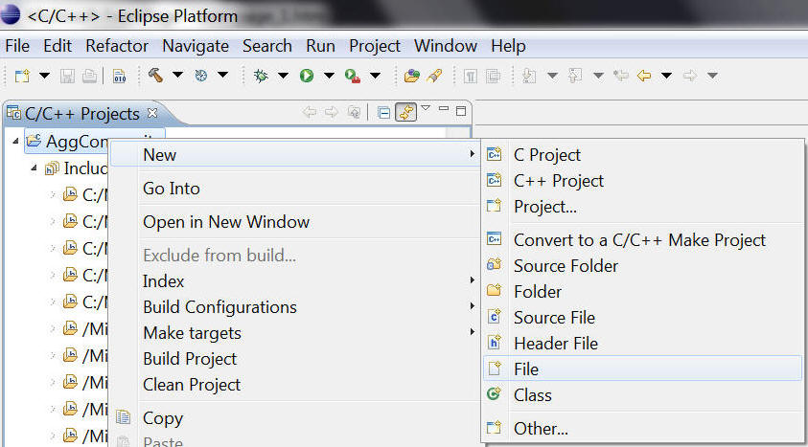Open the dropdown next to the Build hammer

tap(177, 75)
